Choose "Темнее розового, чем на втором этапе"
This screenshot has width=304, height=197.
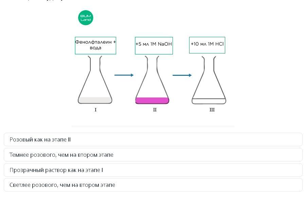click(x=153, y=155)
